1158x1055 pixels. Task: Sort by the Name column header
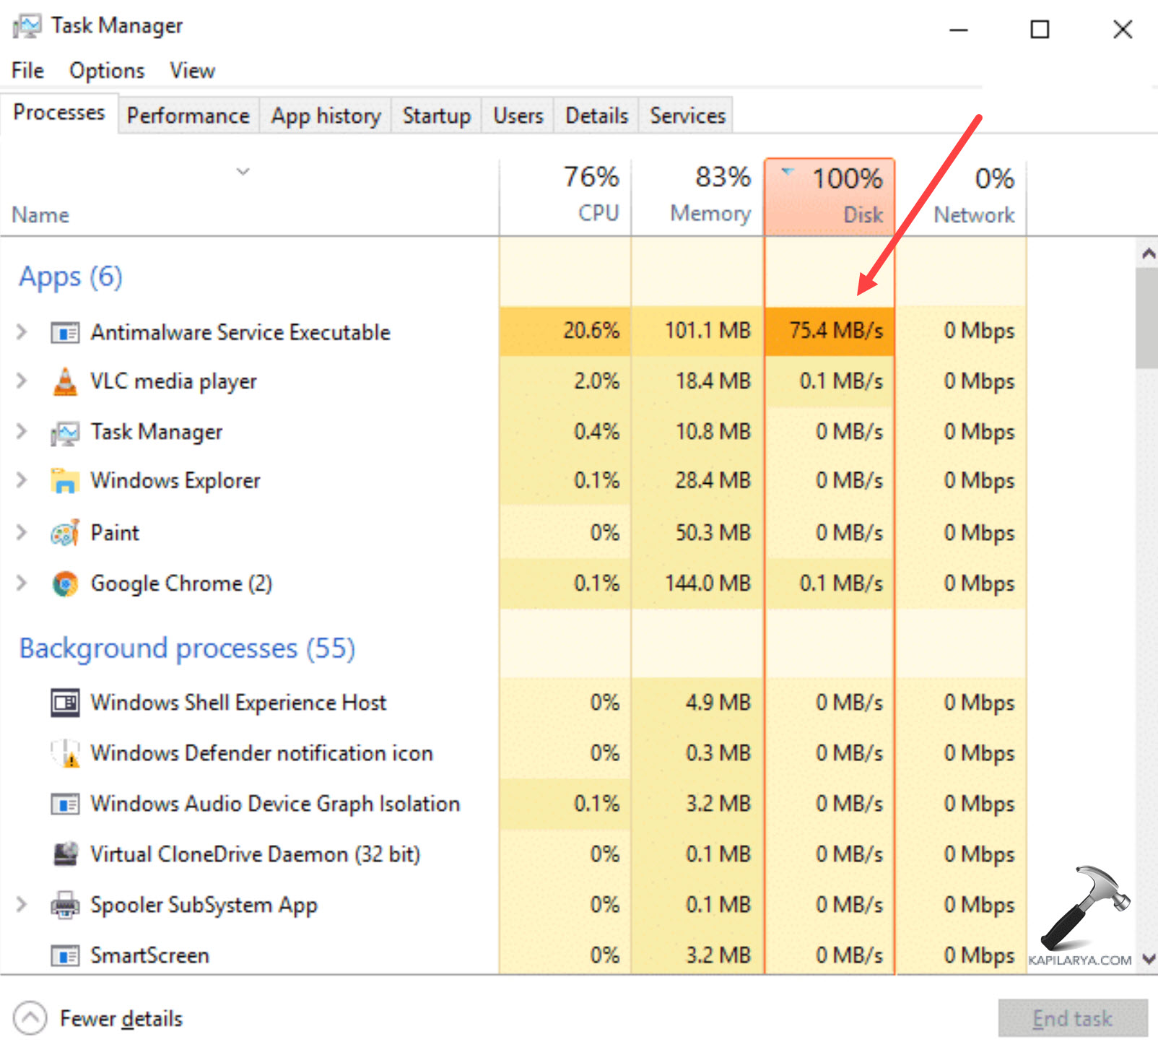pyautogui.click(x=249, y=196)
